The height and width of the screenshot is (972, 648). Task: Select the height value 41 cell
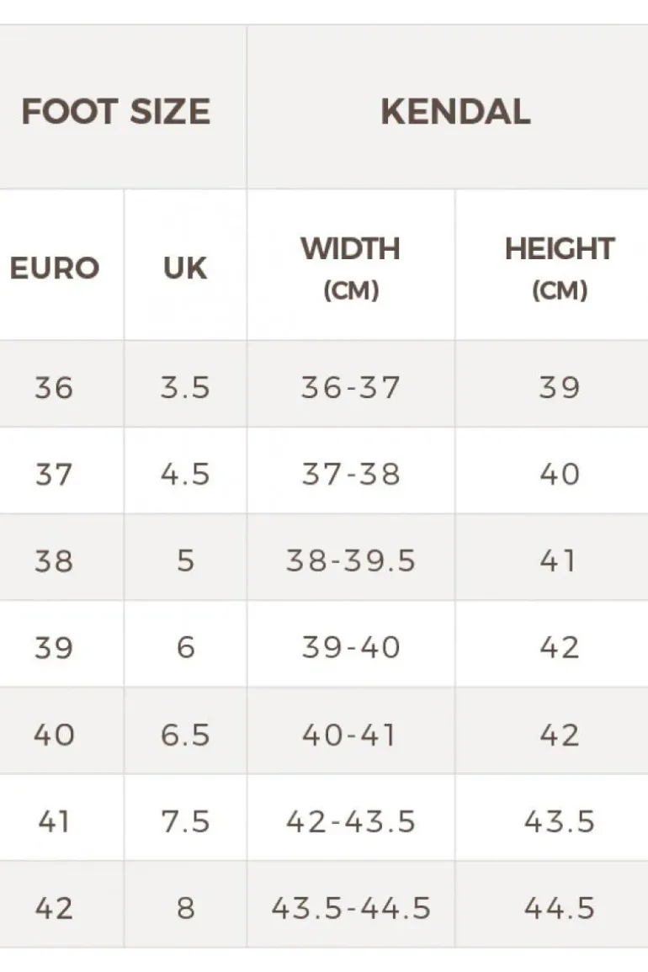[559, 561]
